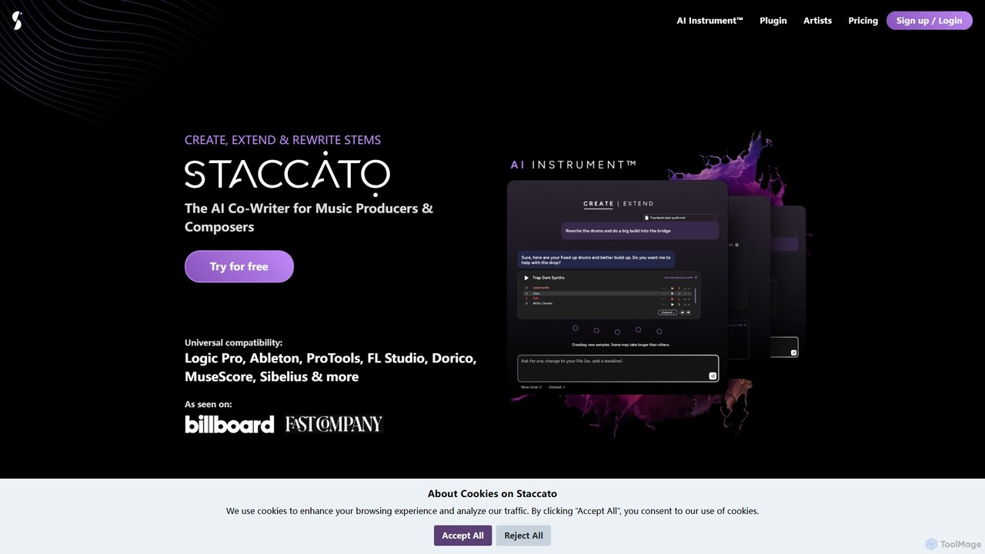
Task: Click the send icon in the prompt box
Action: pos(713,375)
